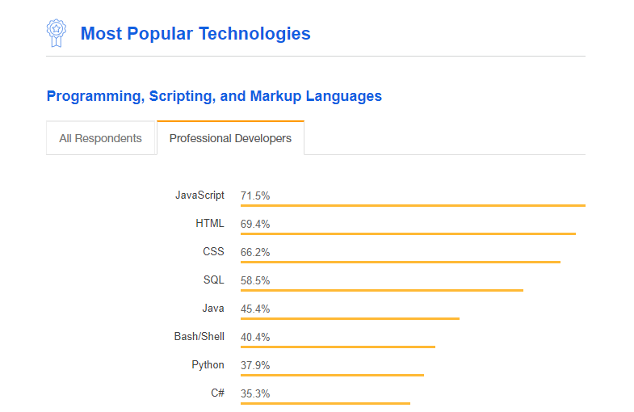Click the award ribbon badge icon

pos(55,33)
